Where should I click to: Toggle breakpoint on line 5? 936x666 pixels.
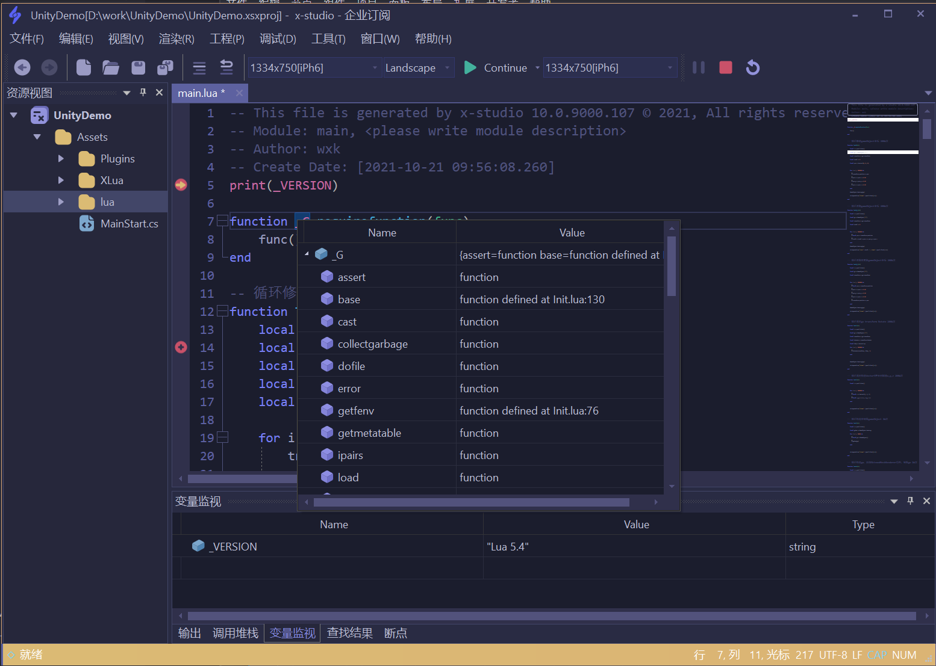[181, 185]
